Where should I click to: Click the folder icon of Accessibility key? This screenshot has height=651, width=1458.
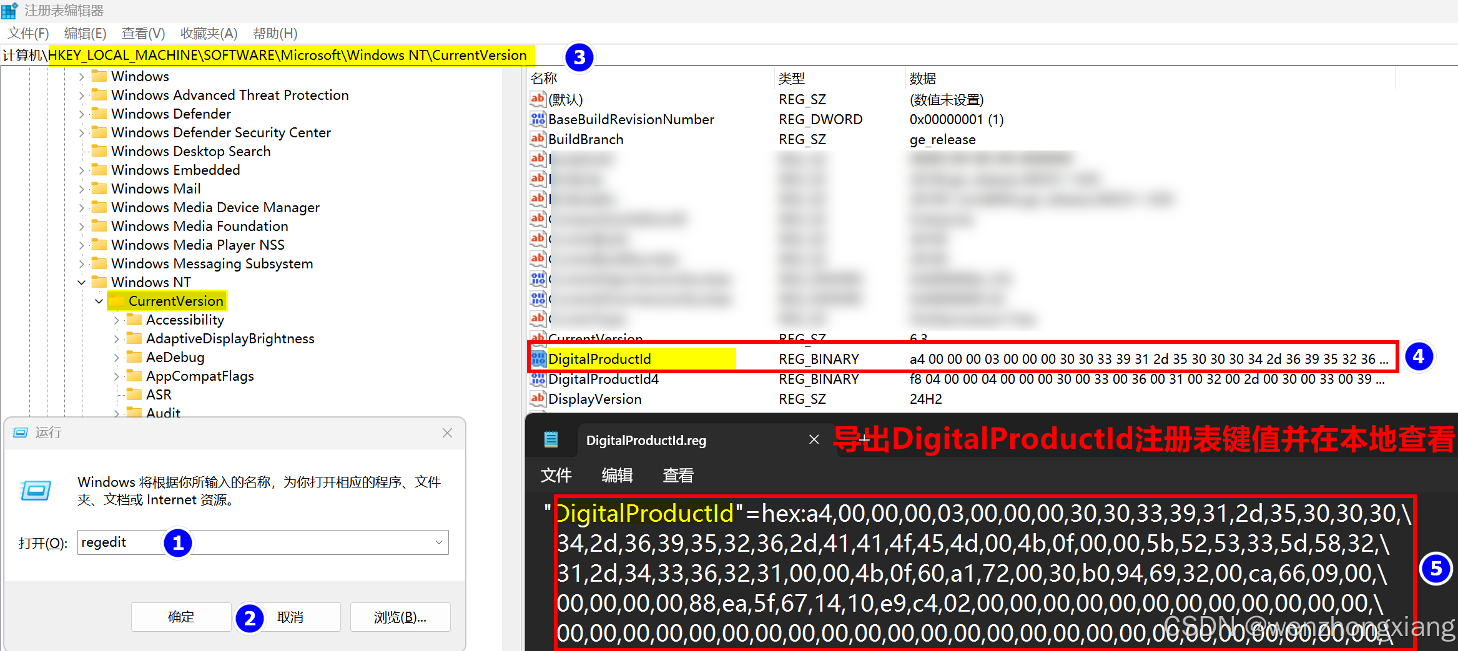pyautogui.click(x=134, y=320)
